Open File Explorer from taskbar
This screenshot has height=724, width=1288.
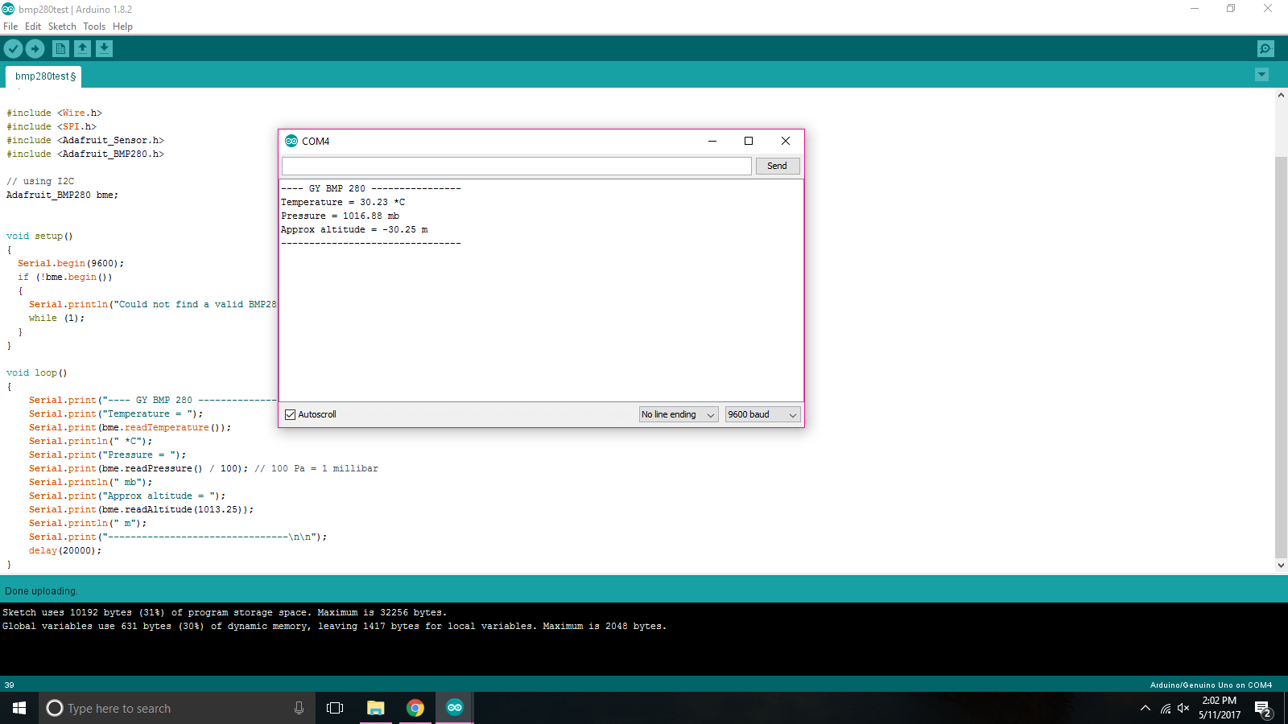click(375, 708)
